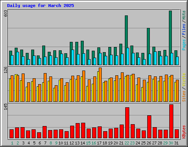188x147 pixels.
Task: Click day label '2' on the x-axis
Action: coord(18,143)
